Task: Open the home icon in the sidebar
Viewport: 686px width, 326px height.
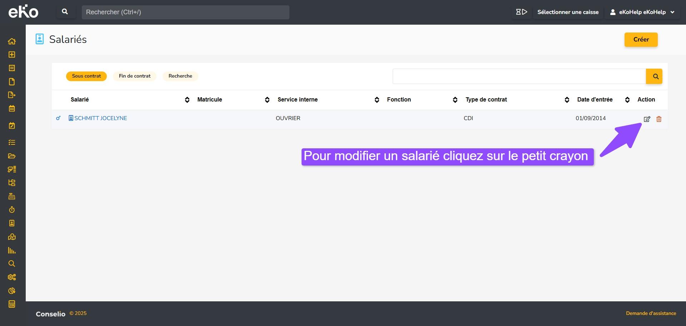Action: tap(12, 41)
